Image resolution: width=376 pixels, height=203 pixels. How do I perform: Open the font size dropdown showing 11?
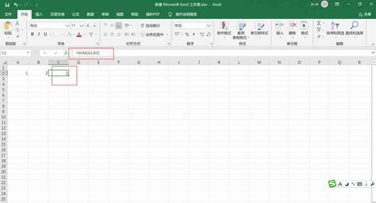[x=81, y=26]
